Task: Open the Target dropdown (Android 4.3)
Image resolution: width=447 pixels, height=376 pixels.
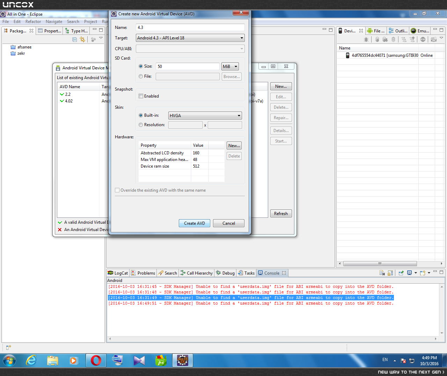Action: pyautogui.click(x=190, y=38)
